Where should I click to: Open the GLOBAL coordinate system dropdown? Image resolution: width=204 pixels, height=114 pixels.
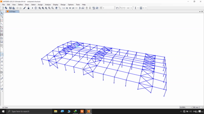tap(186, 107)
